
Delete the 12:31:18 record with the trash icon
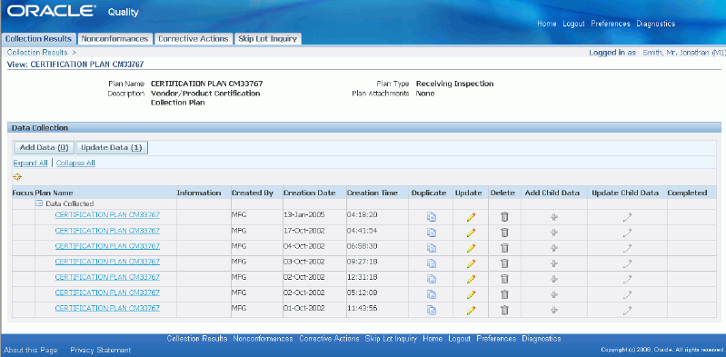coord(504,279)
